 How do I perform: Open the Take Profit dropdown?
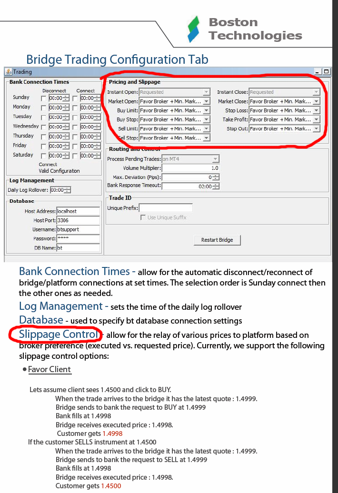pos(285,119)
